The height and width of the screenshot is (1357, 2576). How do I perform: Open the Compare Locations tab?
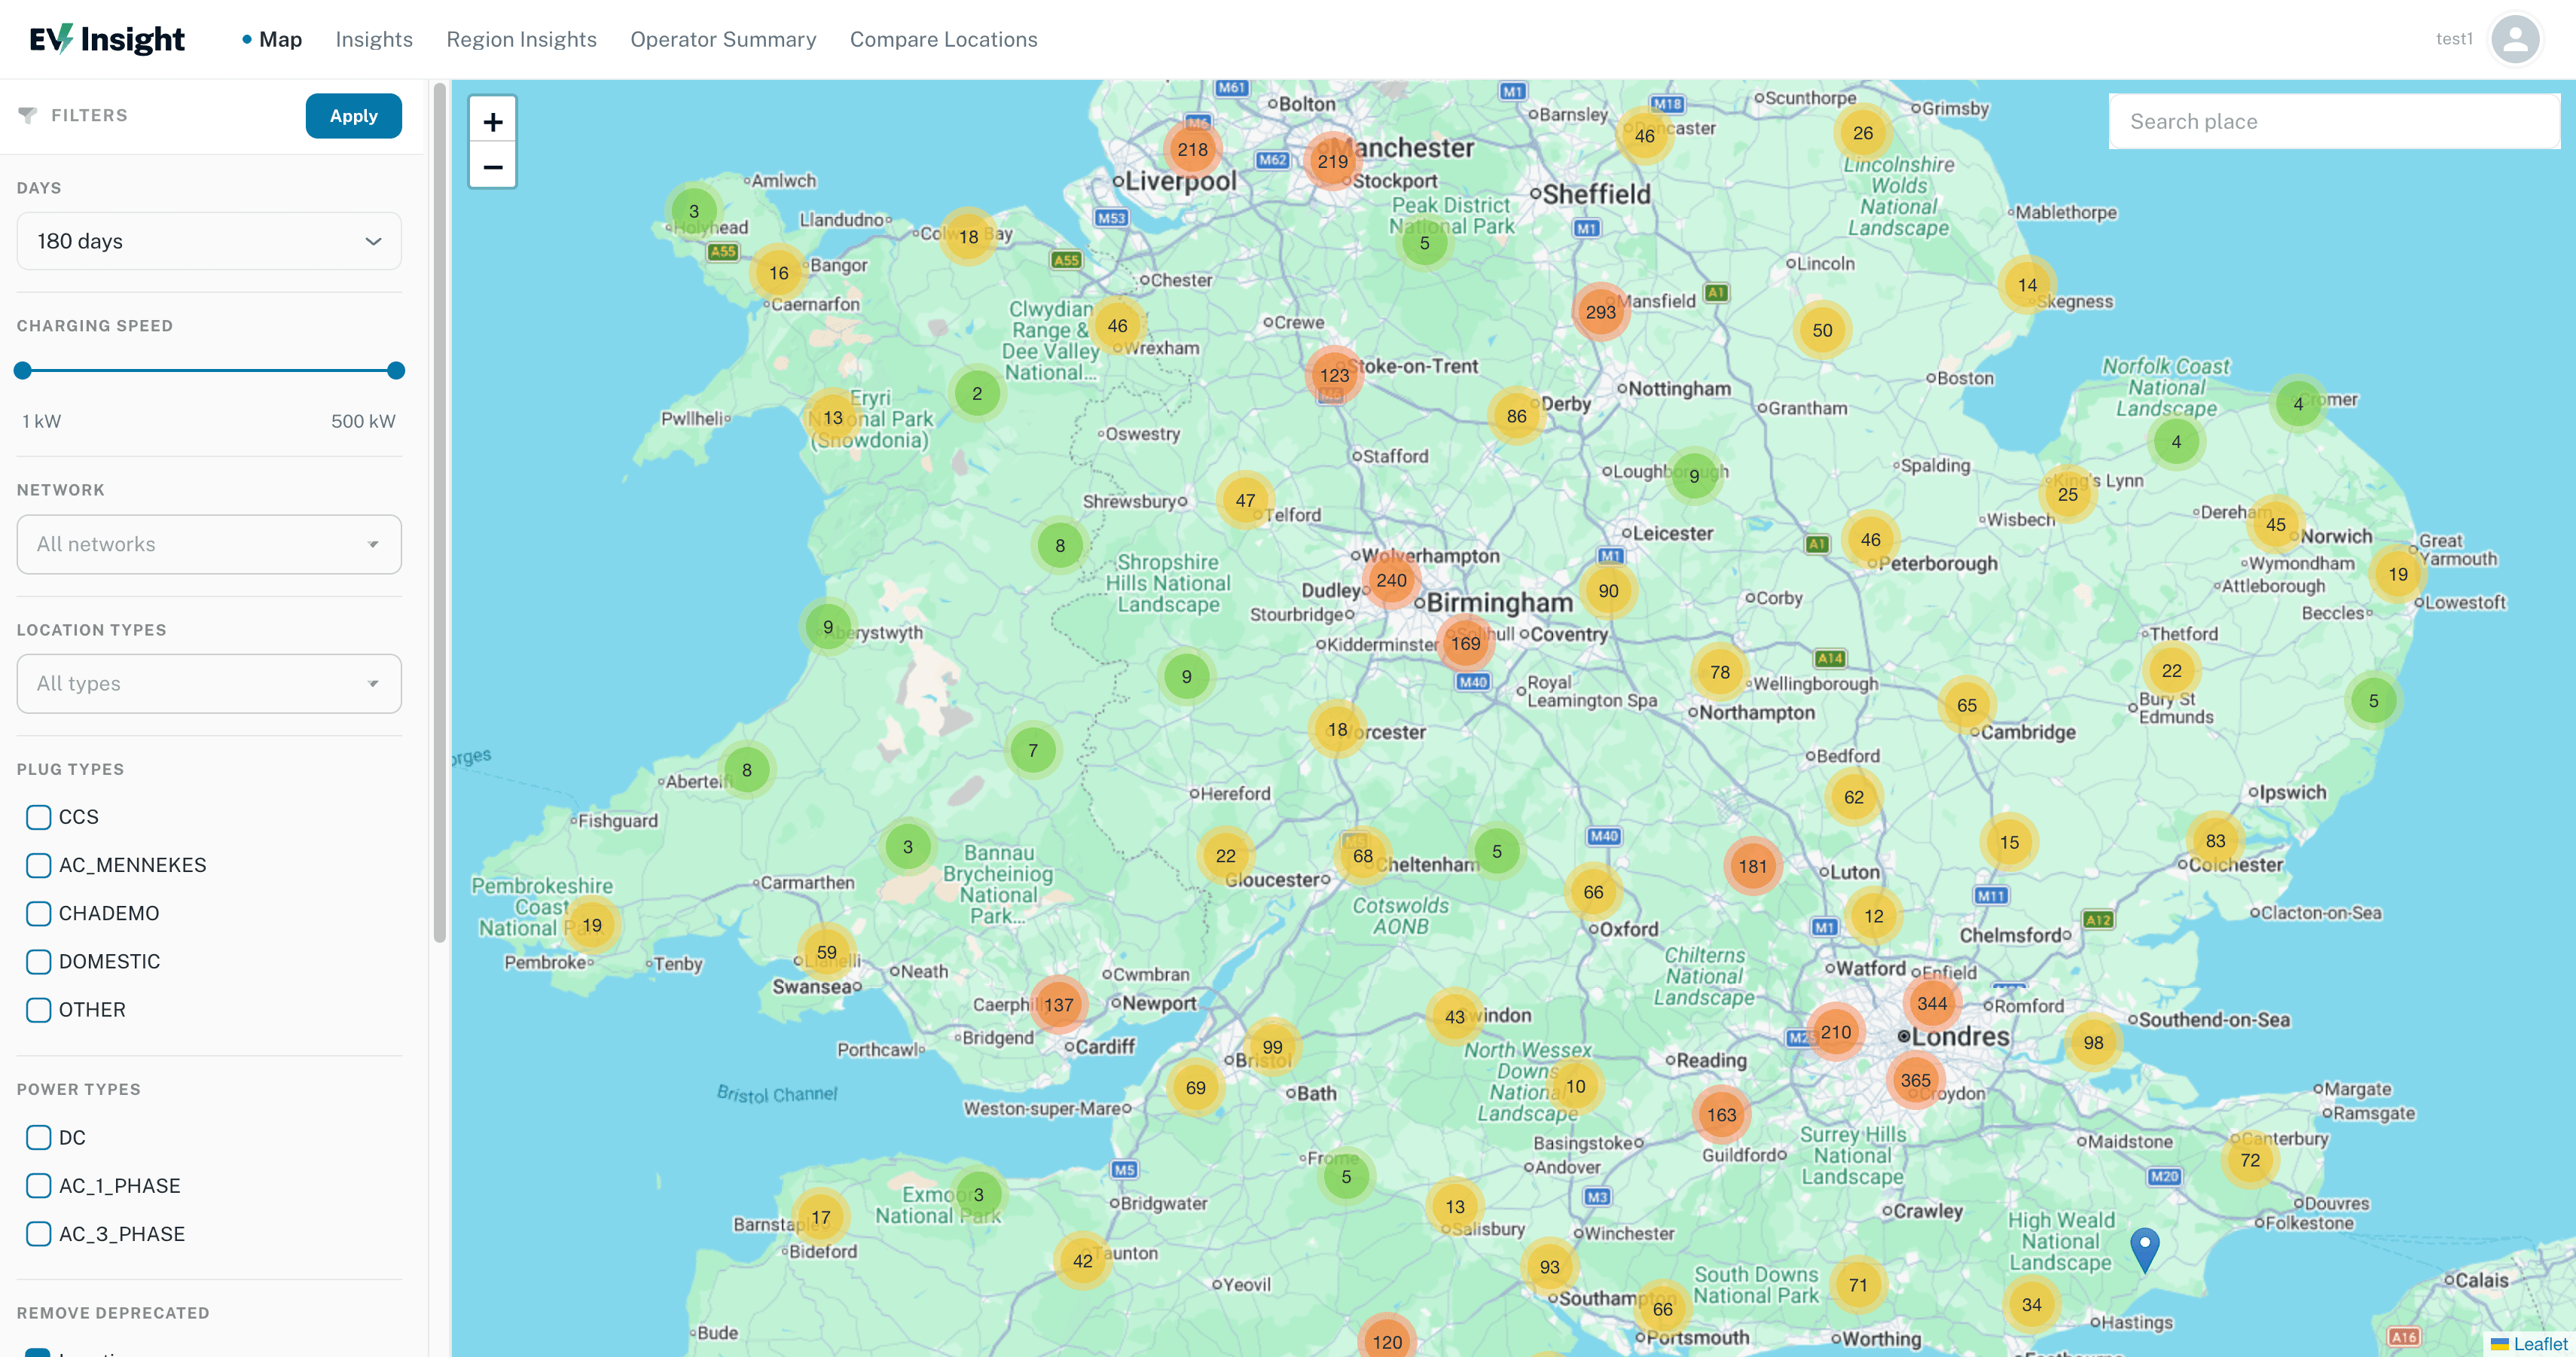click(x=943, y=39)
